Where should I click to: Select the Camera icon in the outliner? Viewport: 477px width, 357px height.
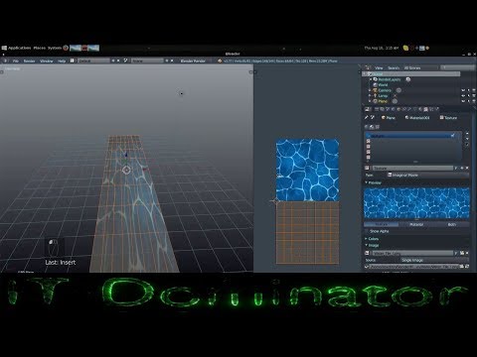point(376,90)
